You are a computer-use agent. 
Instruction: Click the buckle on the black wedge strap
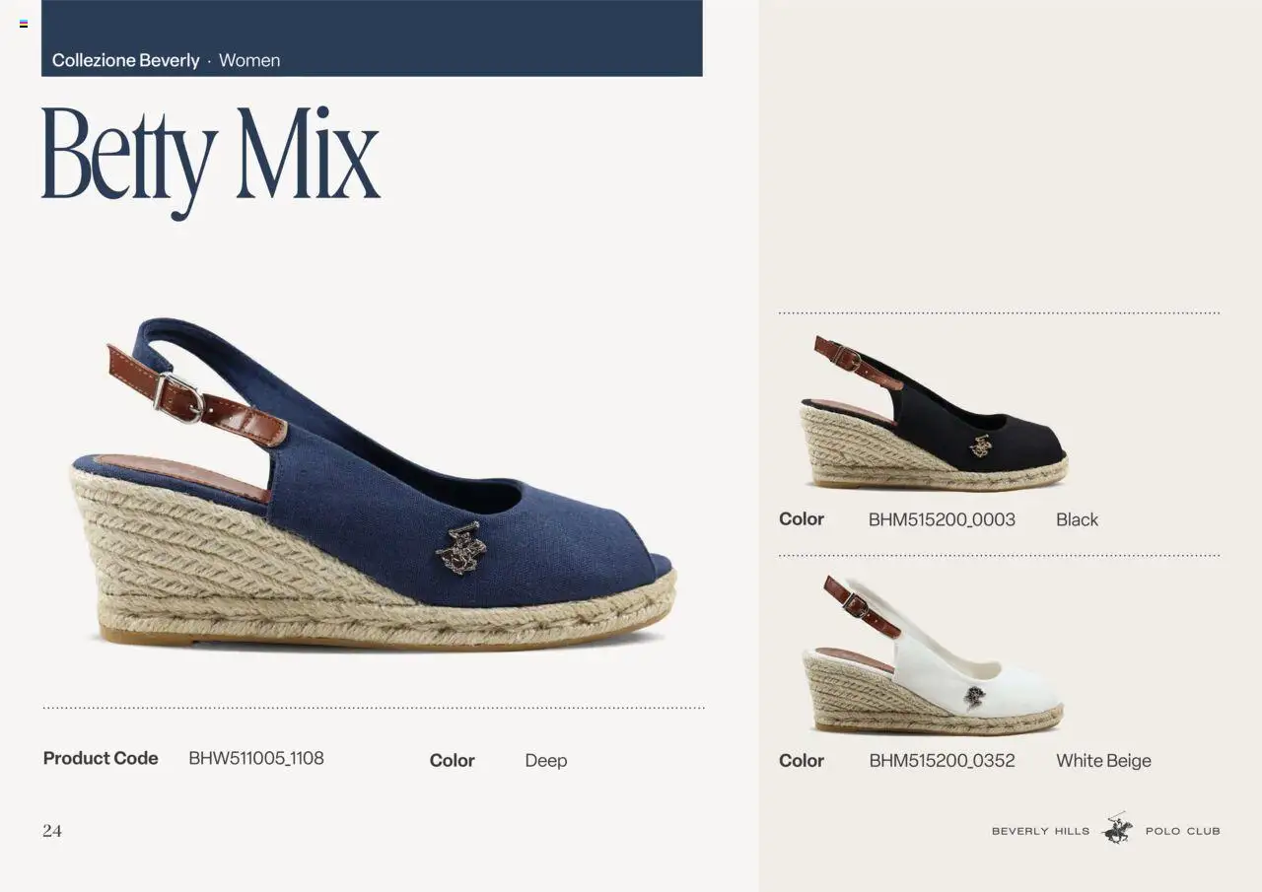846,356
